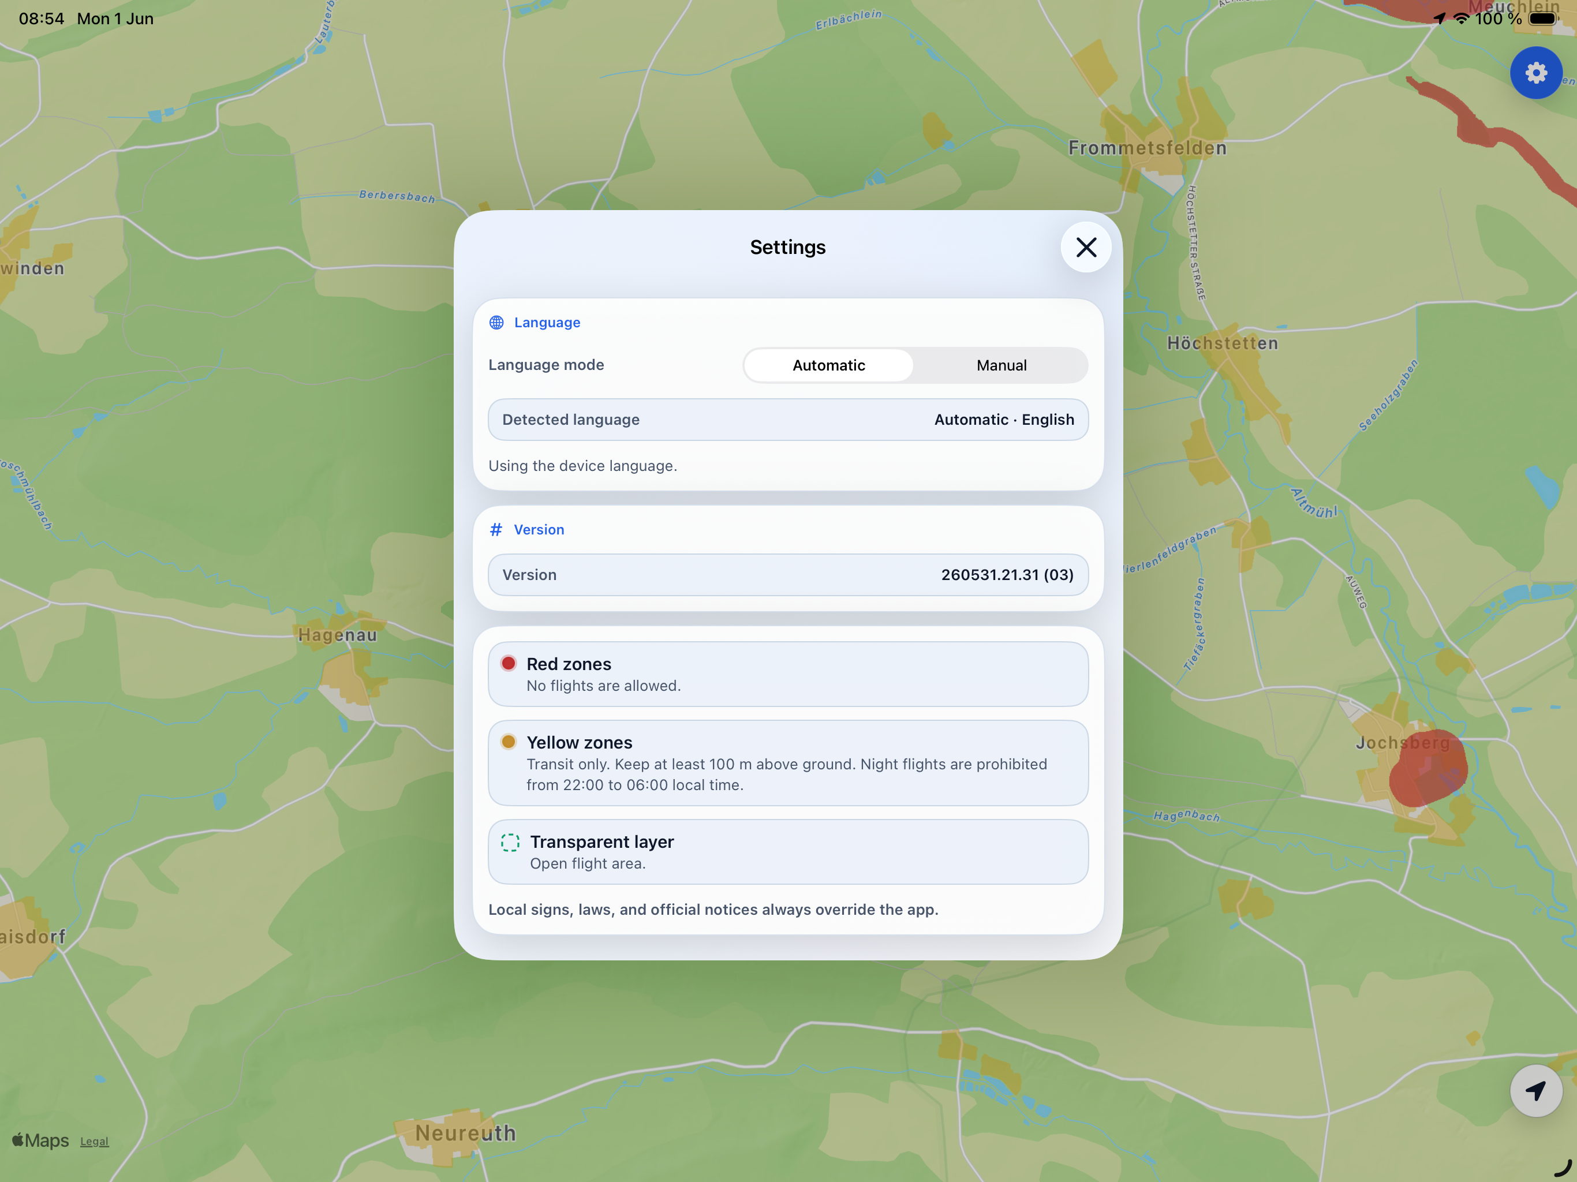The height and width of the screenshot is (1182, 1577).
Task: Click the hash icon next to Version
Action: tap(496, 530)
